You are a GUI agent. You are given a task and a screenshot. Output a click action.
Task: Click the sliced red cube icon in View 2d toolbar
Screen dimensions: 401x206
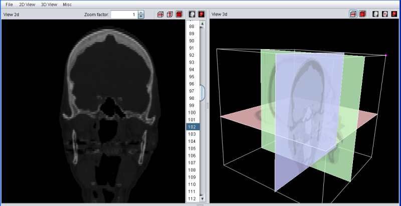[x=161, y=15]
